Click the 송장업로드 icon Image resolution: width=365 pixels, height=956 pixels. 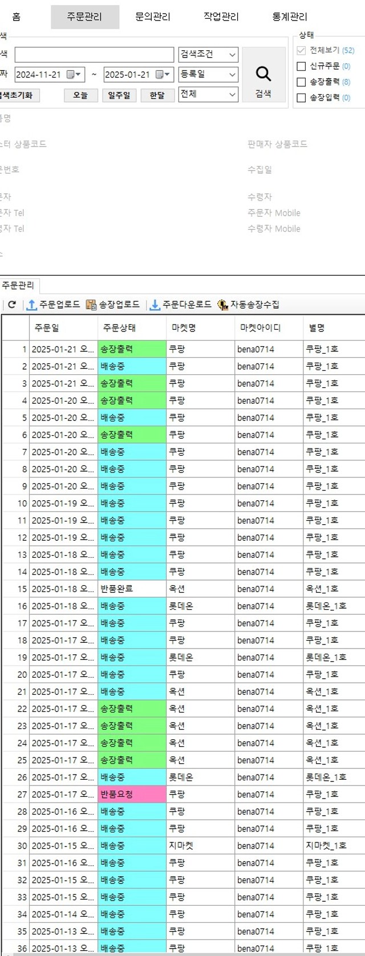point(91,305)
